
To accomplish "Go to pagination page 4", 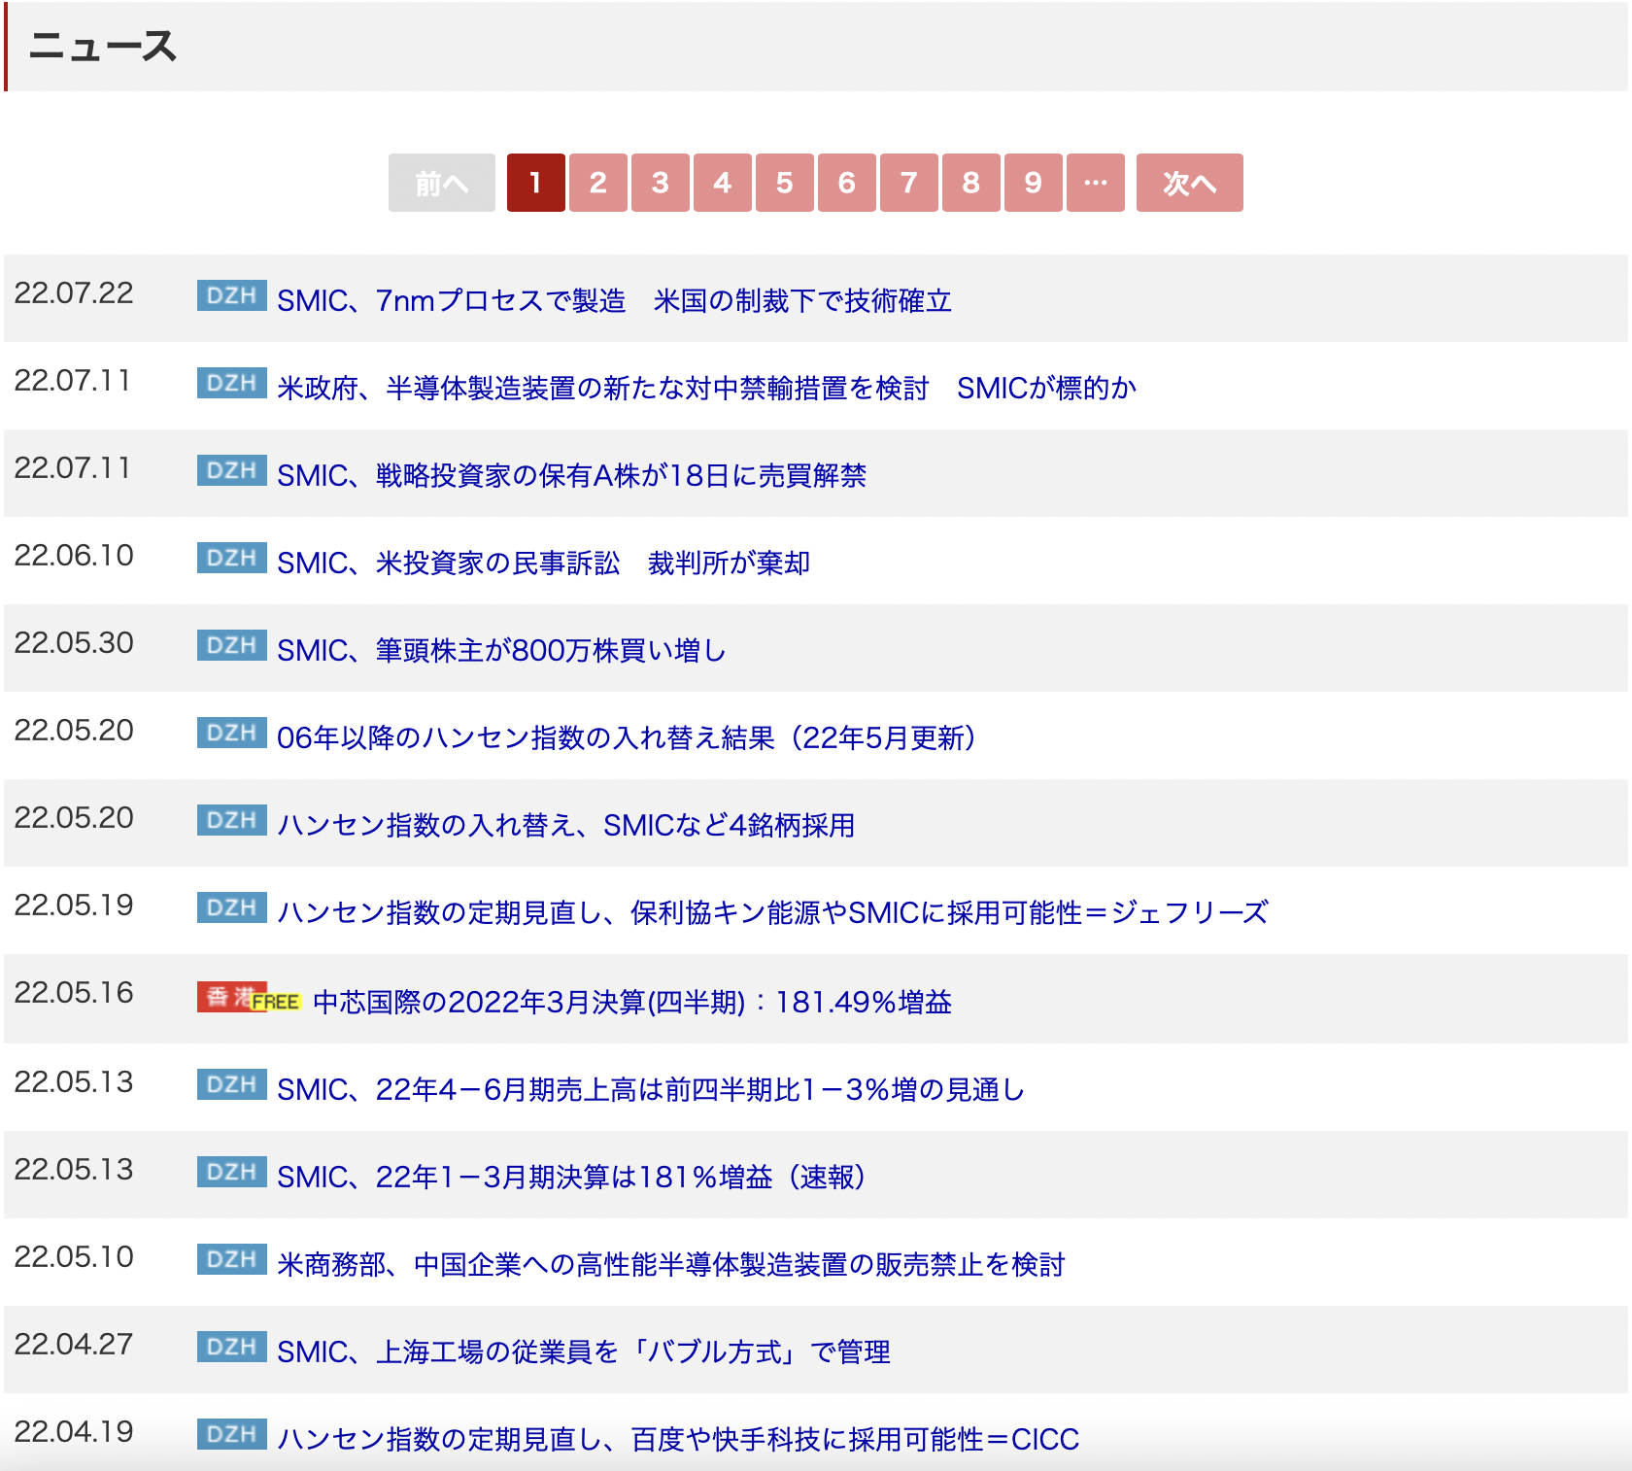I will pyautogui.click(x=722, y=183).
